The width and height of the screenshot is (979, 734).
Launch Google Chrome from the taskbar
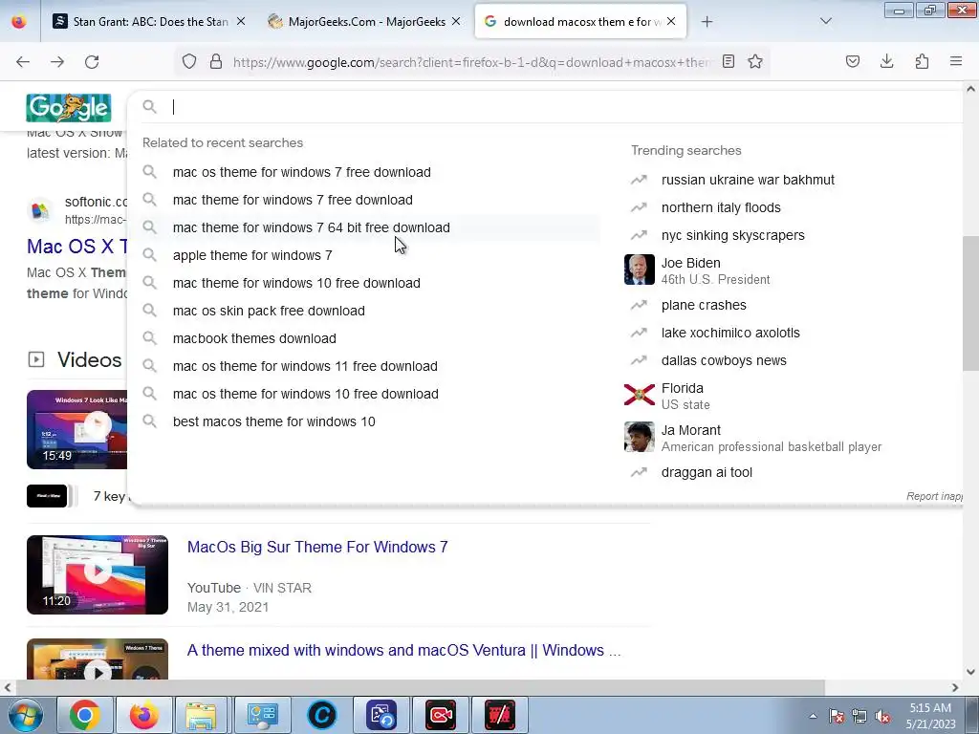coord(85,715)
